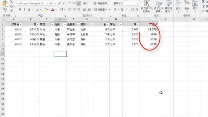Click cell containing 7.4

[102, 34]
